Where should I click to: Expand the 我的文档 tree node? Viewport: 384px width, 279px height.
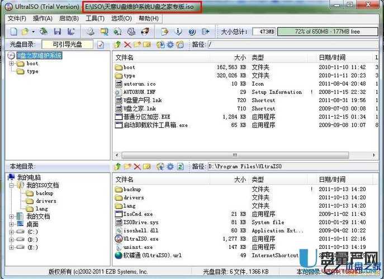(11, 217)
